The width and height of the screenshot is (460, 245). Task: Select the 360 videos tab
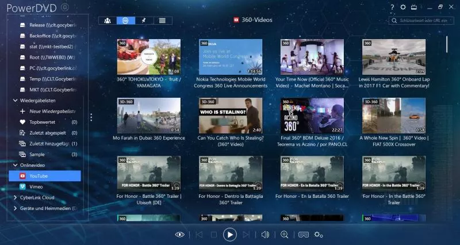tap(126, 21)
